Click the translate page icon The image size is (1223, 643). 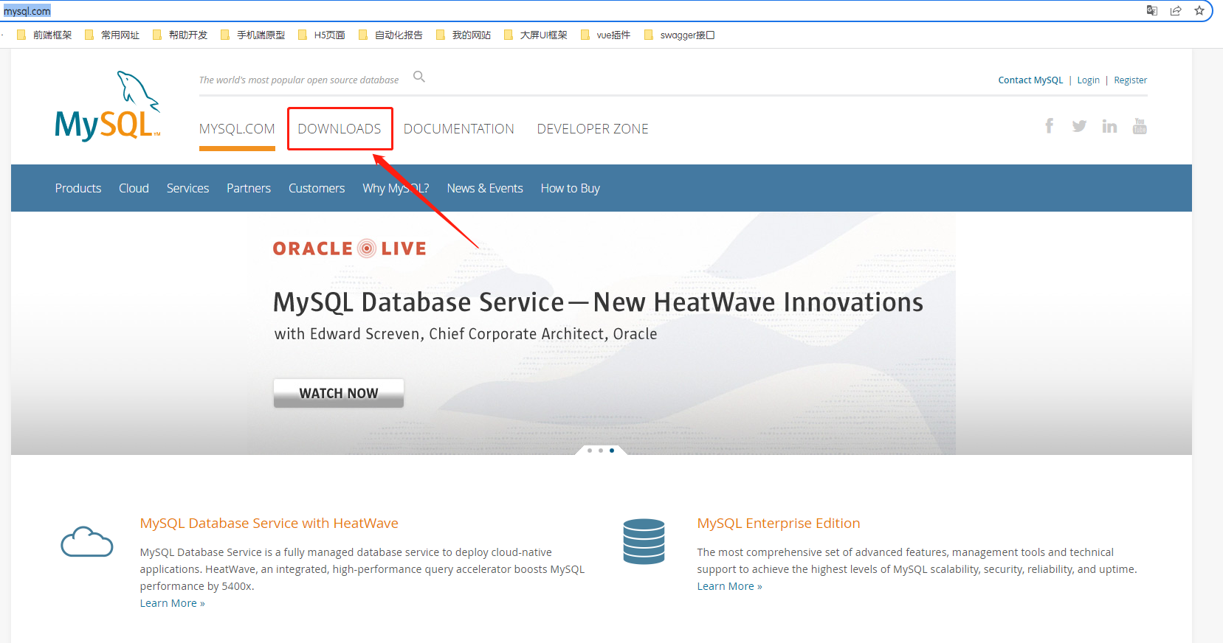point(1151,10)
